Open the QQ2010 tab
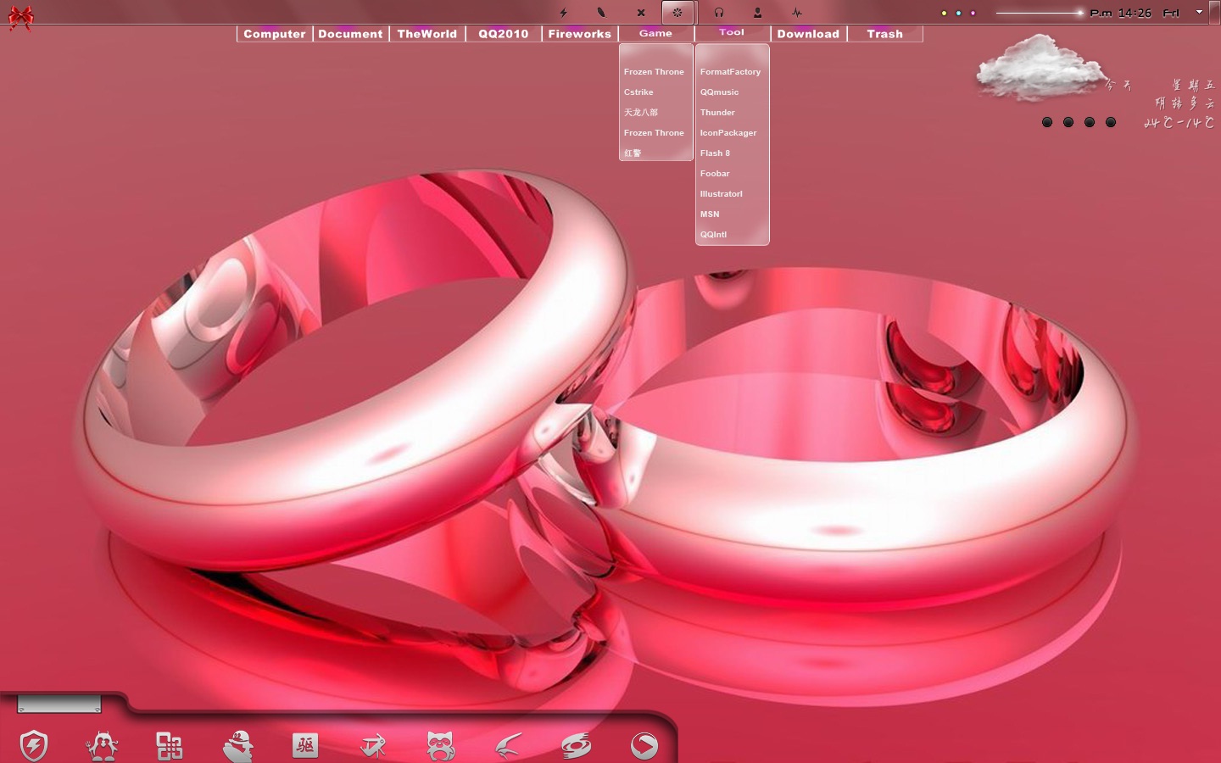Viewport: 1221px width, 763px height. coord(503,34)
